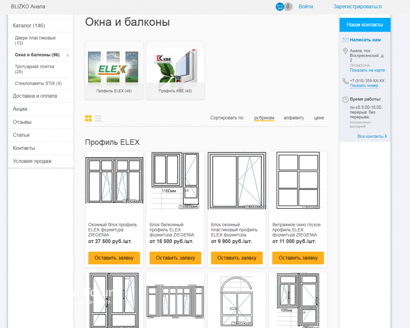Click Витражное окно глухое профиль title
This screenshot has height=328, width=410.
tap(297, 230)
